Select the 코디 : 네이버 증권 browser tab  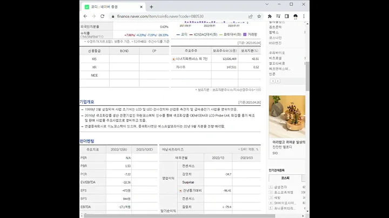pos(113,7)
